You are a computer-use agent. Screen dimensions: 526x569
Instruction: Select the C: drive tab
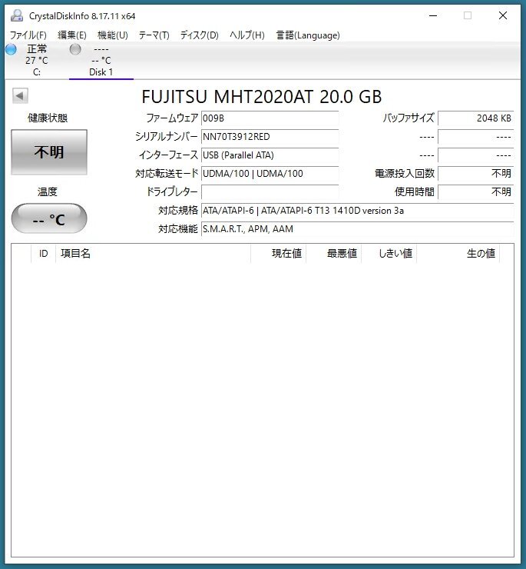[x=37, y=60]
